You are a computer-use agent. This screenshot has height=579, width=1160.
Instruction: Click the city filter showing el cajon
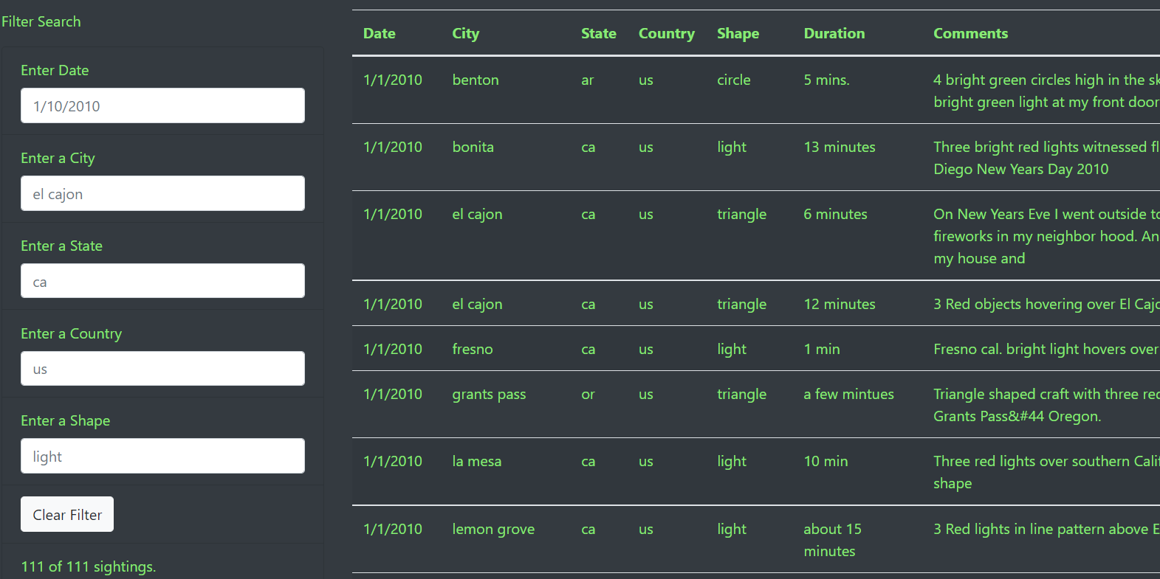162,193
